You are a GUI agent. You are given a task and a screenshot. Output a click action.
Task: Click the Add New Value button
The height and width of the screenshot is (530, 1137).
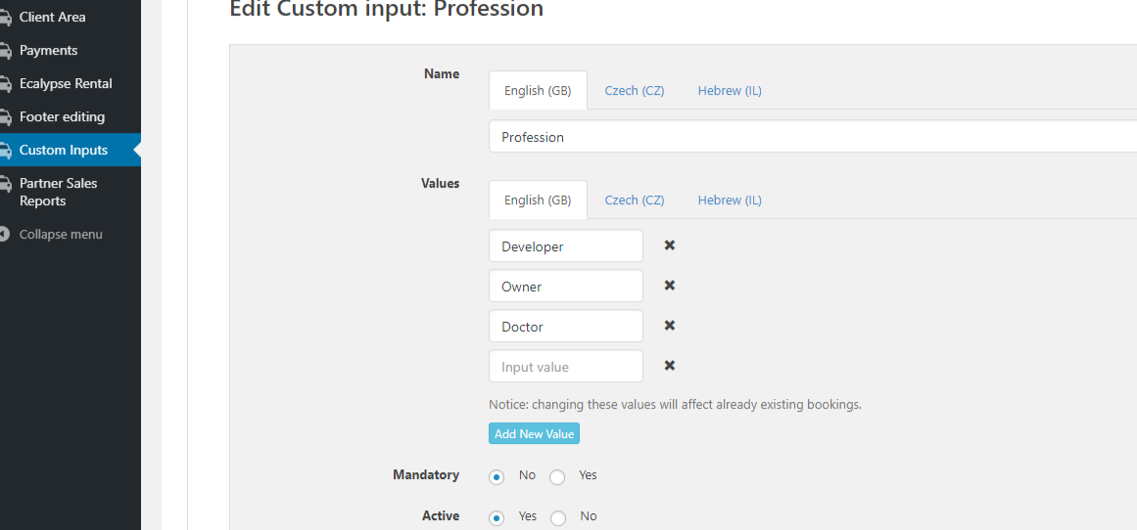click(x=534, y=434)
